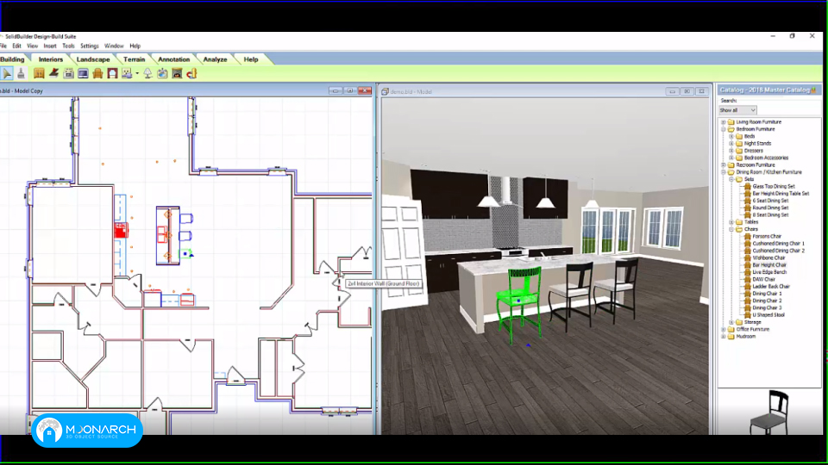This screenshot has height=465, width=828.
Task: Click the fireplace icon
Action: (177, 74)
